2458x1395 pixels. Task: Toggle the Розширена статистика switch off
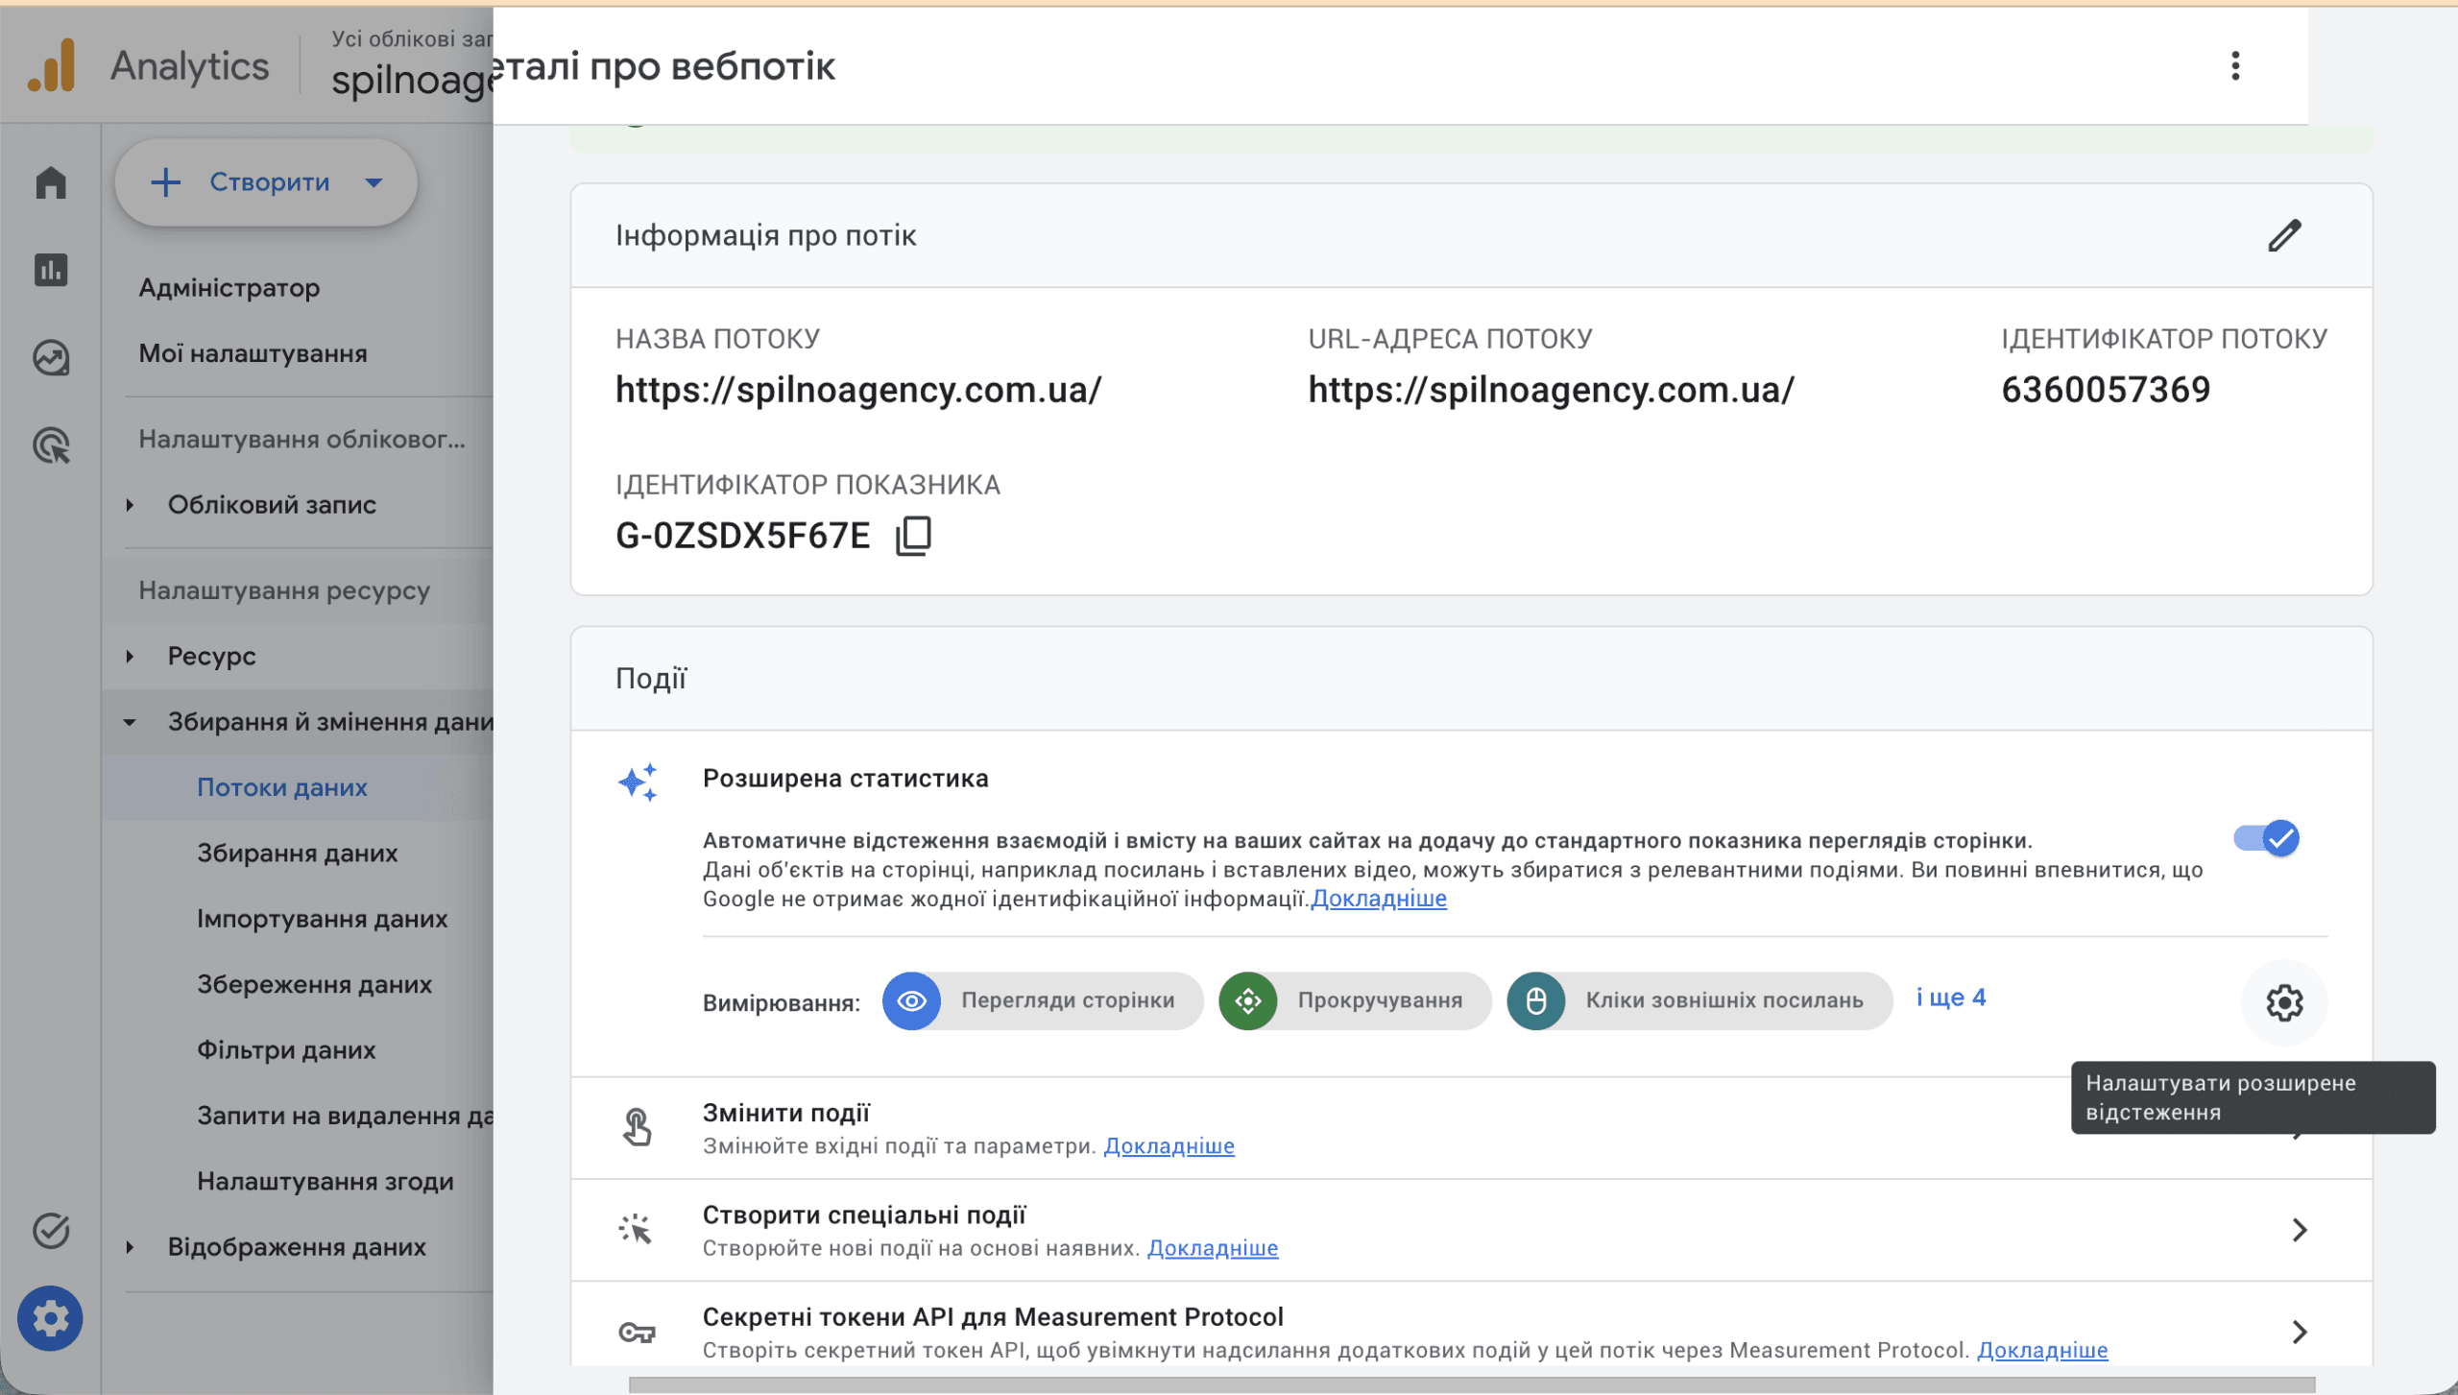point(2266,838)
